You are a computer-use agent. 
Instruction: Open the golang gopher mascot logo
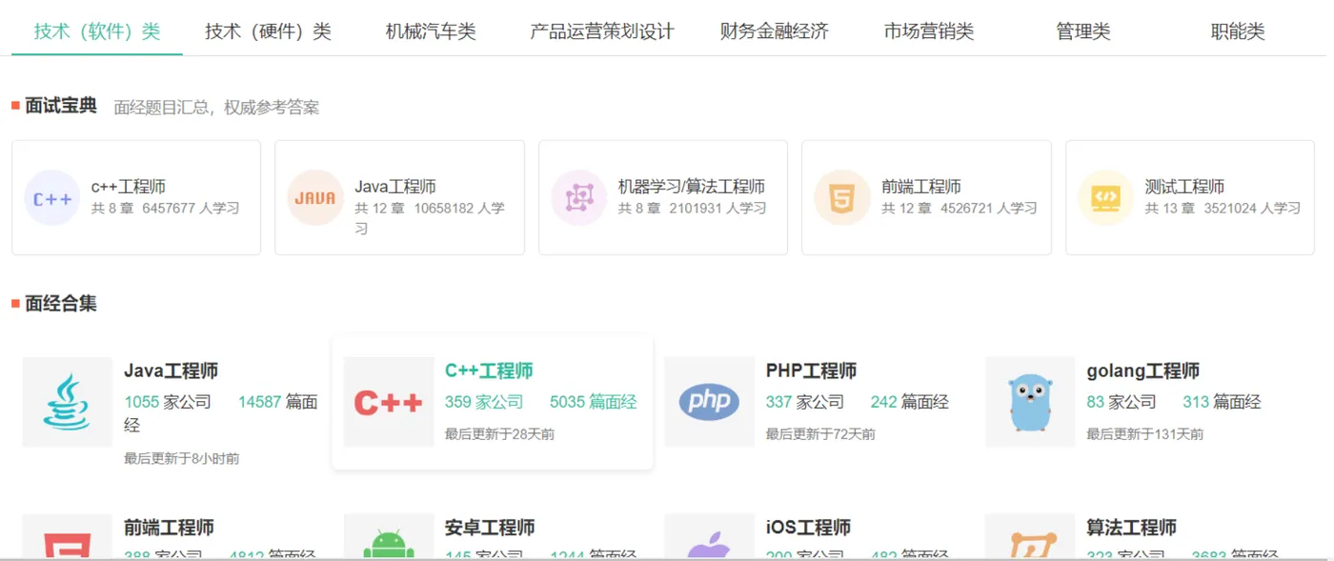pyautogui.click(x=1030, y=402)
